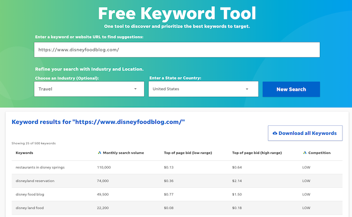
Task: Select 'restaurants in disney springs' keyword
Action: click(40, 167)
